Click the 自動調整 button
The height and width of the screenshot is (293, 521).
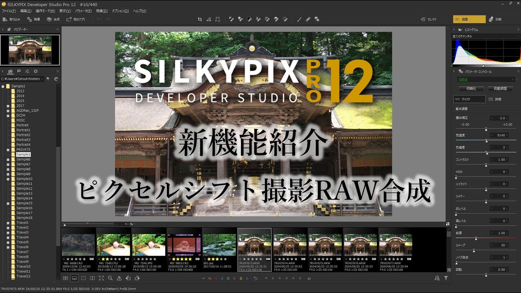500,88
